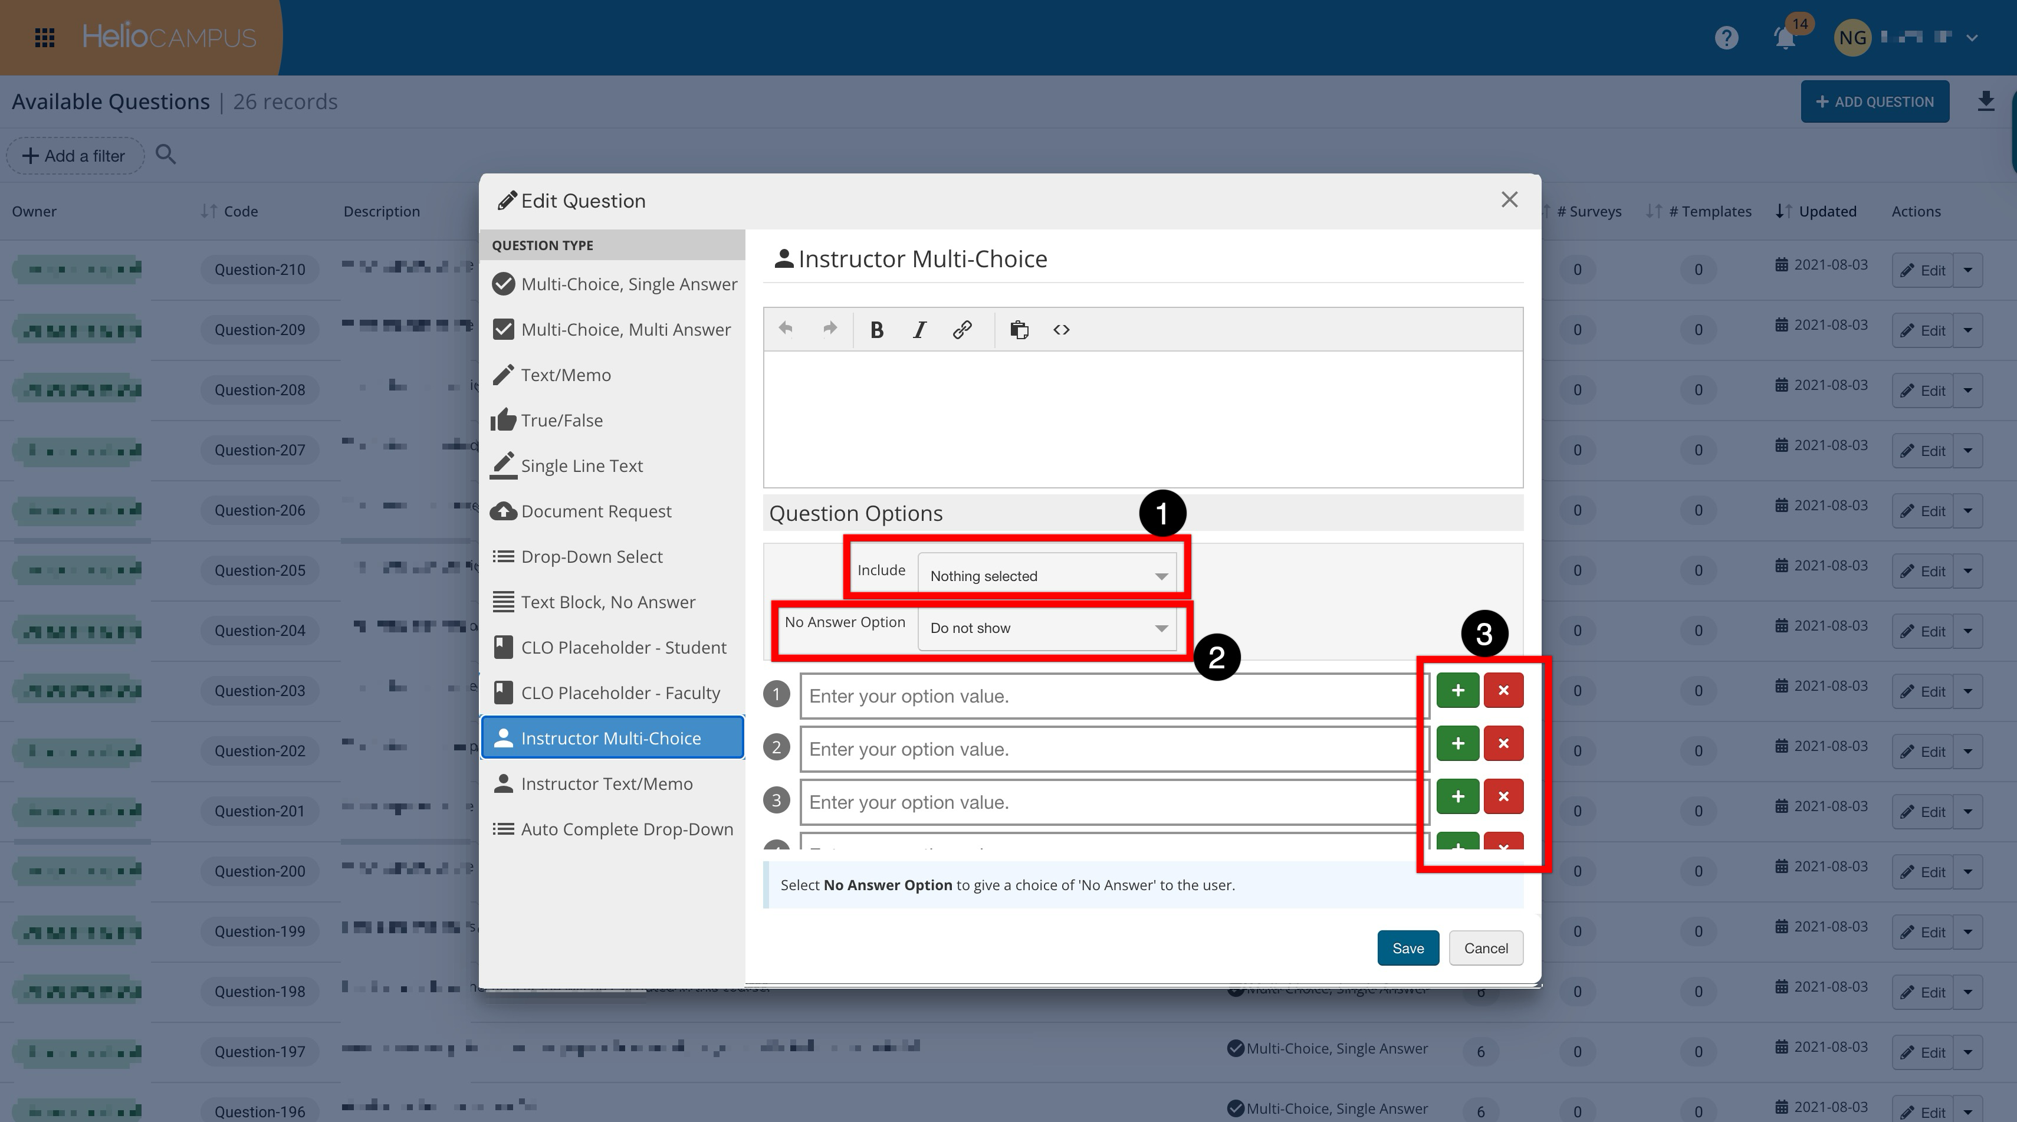Screen dimensions: 2017x1122
Task: Click the Bold formatting icon
Action: 877,330
